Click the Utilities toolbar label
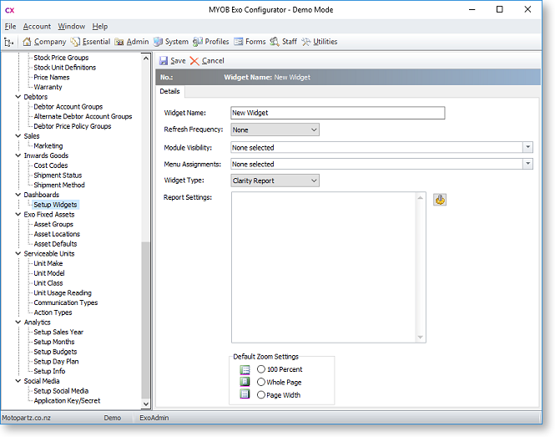Image resolution: width=555 pixels, height=437 pixels. [x=325, y=42]
